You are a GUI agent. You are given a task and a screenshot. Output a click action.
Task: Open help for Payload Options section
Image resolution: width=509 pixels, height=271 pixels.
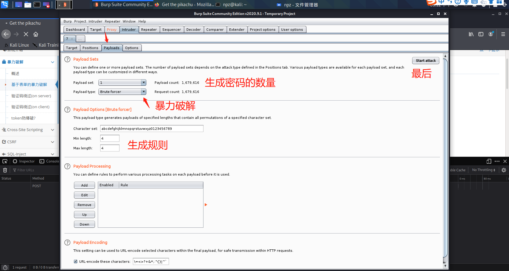[68, 110]
